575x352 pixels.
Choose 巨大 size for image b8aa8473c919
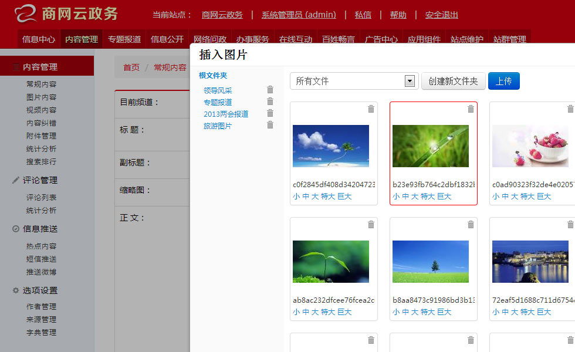tap(444, 312)
